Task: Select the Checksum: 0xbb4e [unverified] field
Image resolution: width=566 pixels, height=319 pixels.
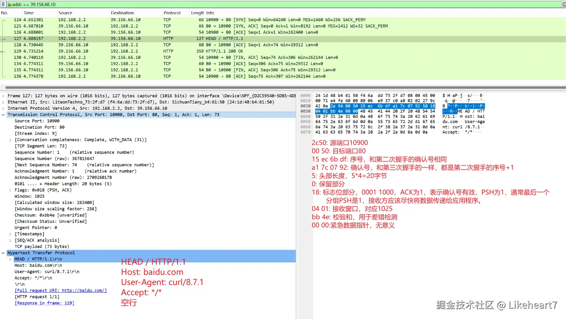Action: pos(51,215)
